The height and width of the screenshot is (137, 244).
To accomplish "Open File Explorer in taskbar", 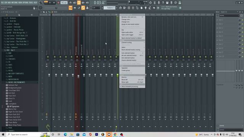I will (72, 134).
